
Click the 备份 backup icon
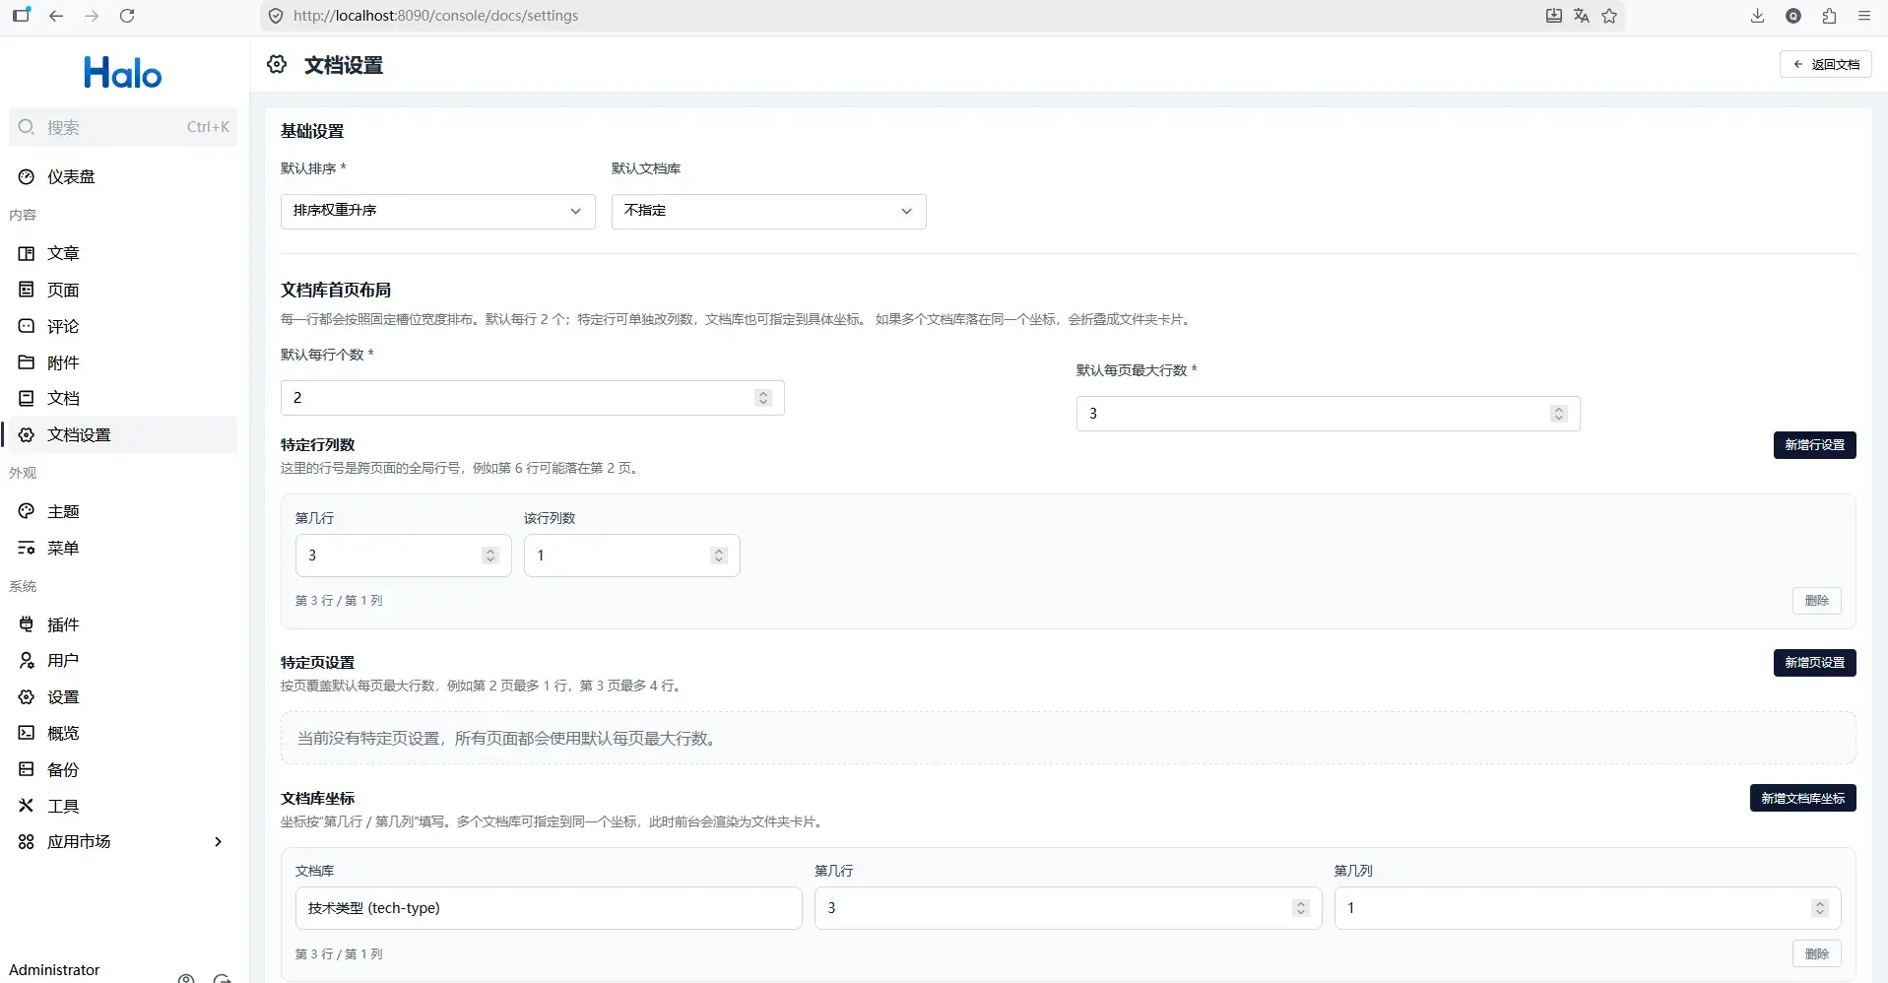[27, 769]
